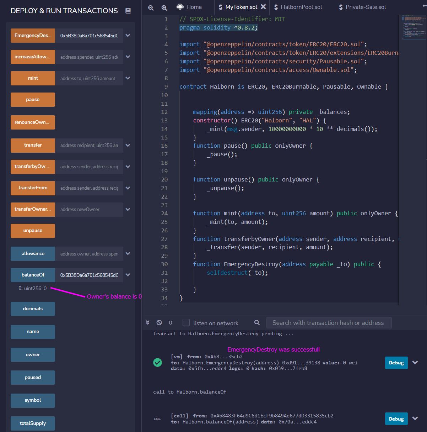Click the terminal search magnifier icon
The width and height of the screenshot is (427, 432).
(x=257, y=323)
